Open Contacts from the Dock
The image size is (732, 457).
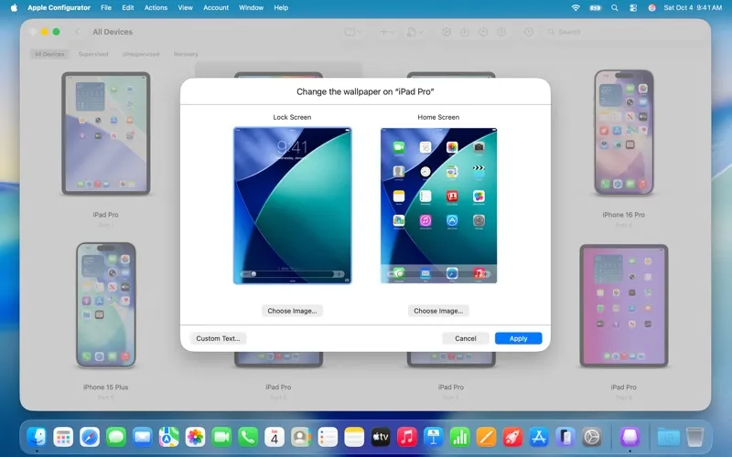tap(301, 438)
